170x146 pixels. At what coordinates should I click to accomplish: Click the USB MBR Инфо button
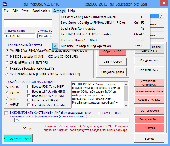pos(149,70)
